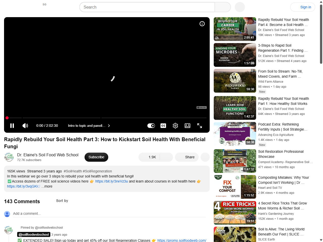This screenshot has height=242, width=323.
Task: Open 'Podcast Extra: Rethinking Fertility Inputs' title
Action: point(283,127)
